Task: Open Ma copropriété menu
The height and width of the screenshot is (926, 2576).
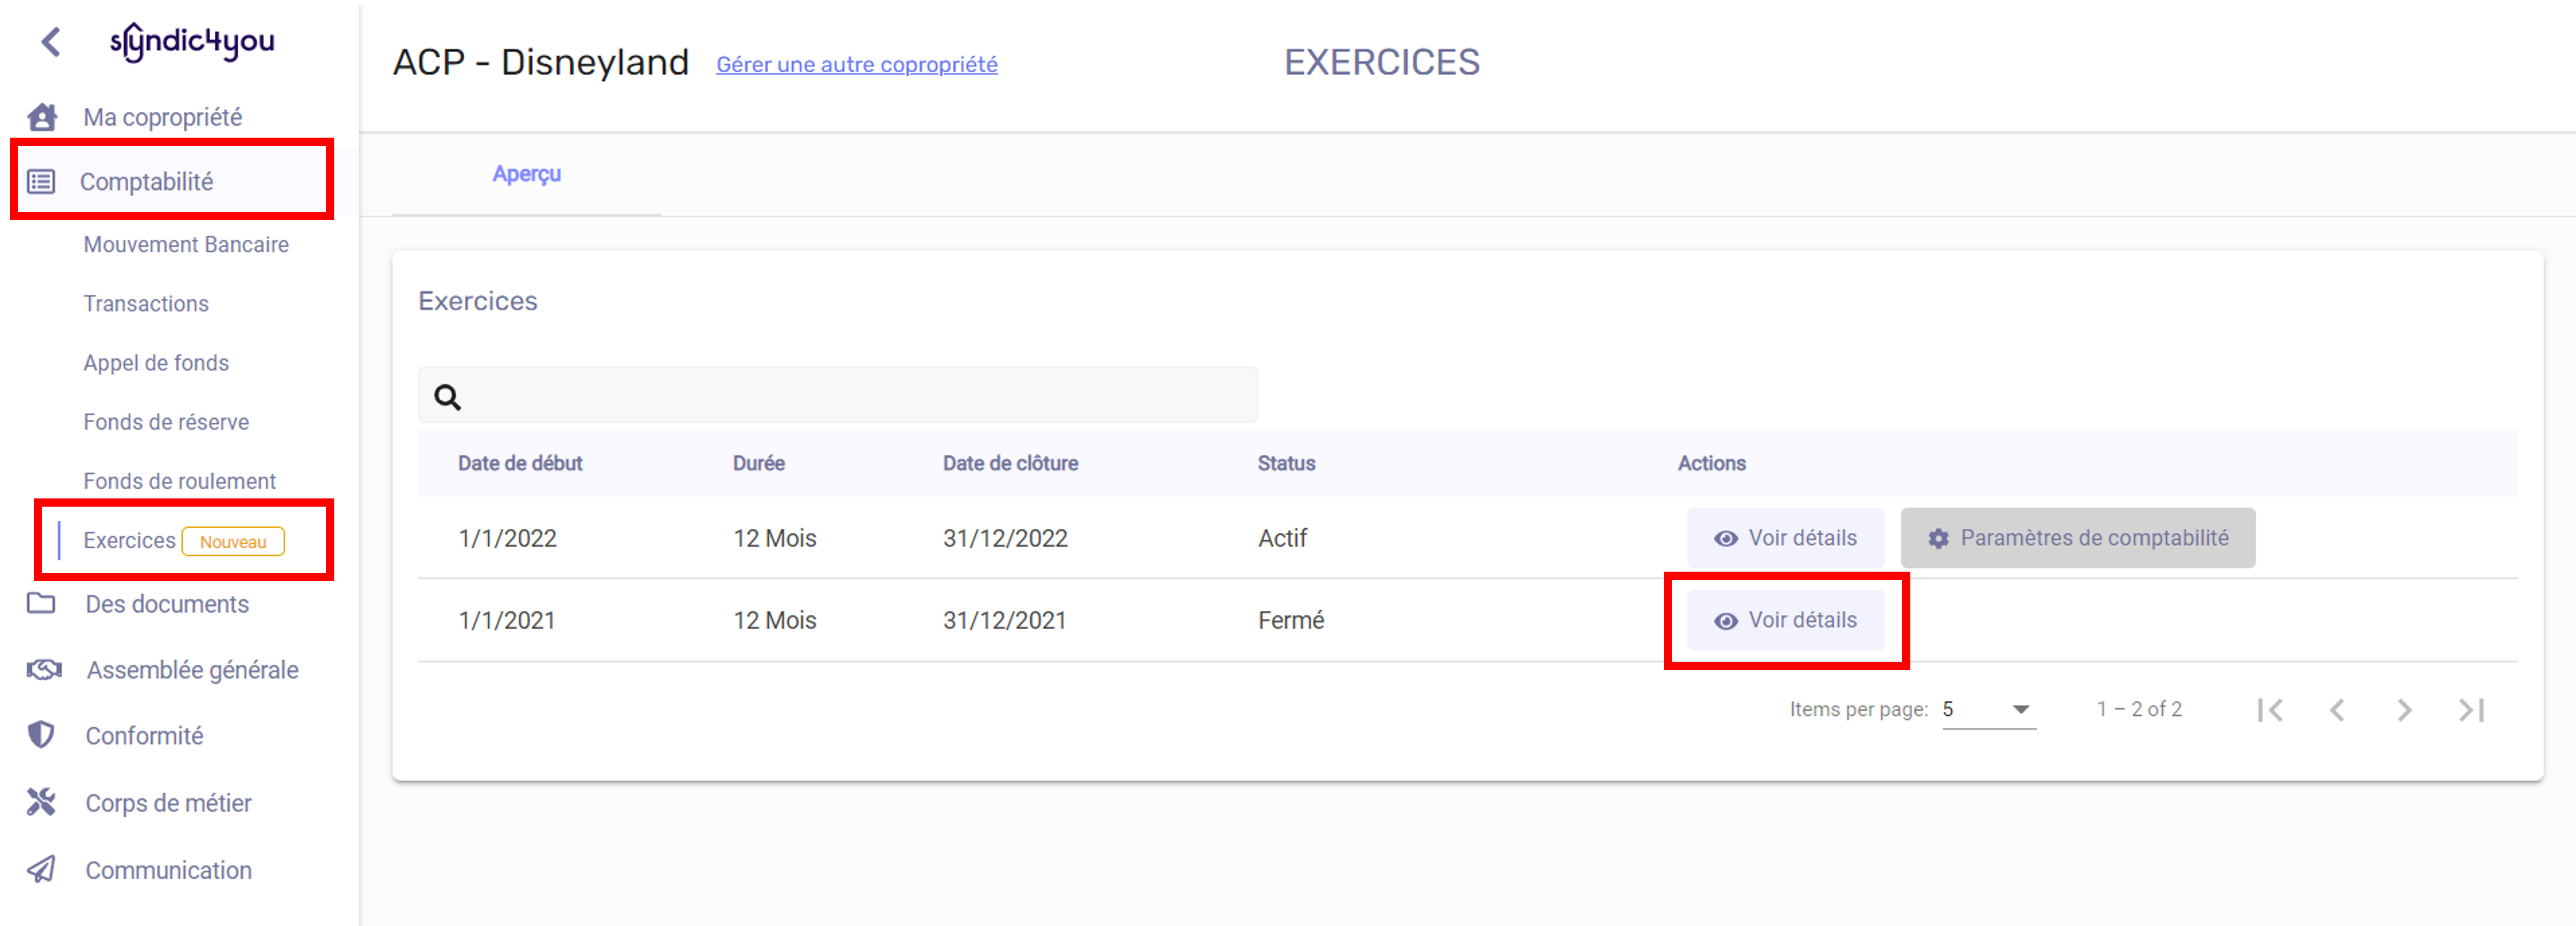Action: click(x=162, y=117)
